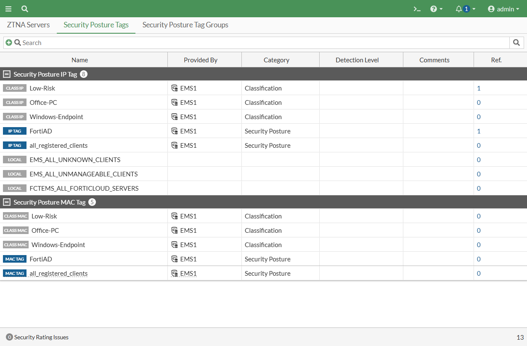This screenshot has height=346, width=527.
Task: Collapse the Security Posture IP Tag group
Action: [x=7, y=74]
